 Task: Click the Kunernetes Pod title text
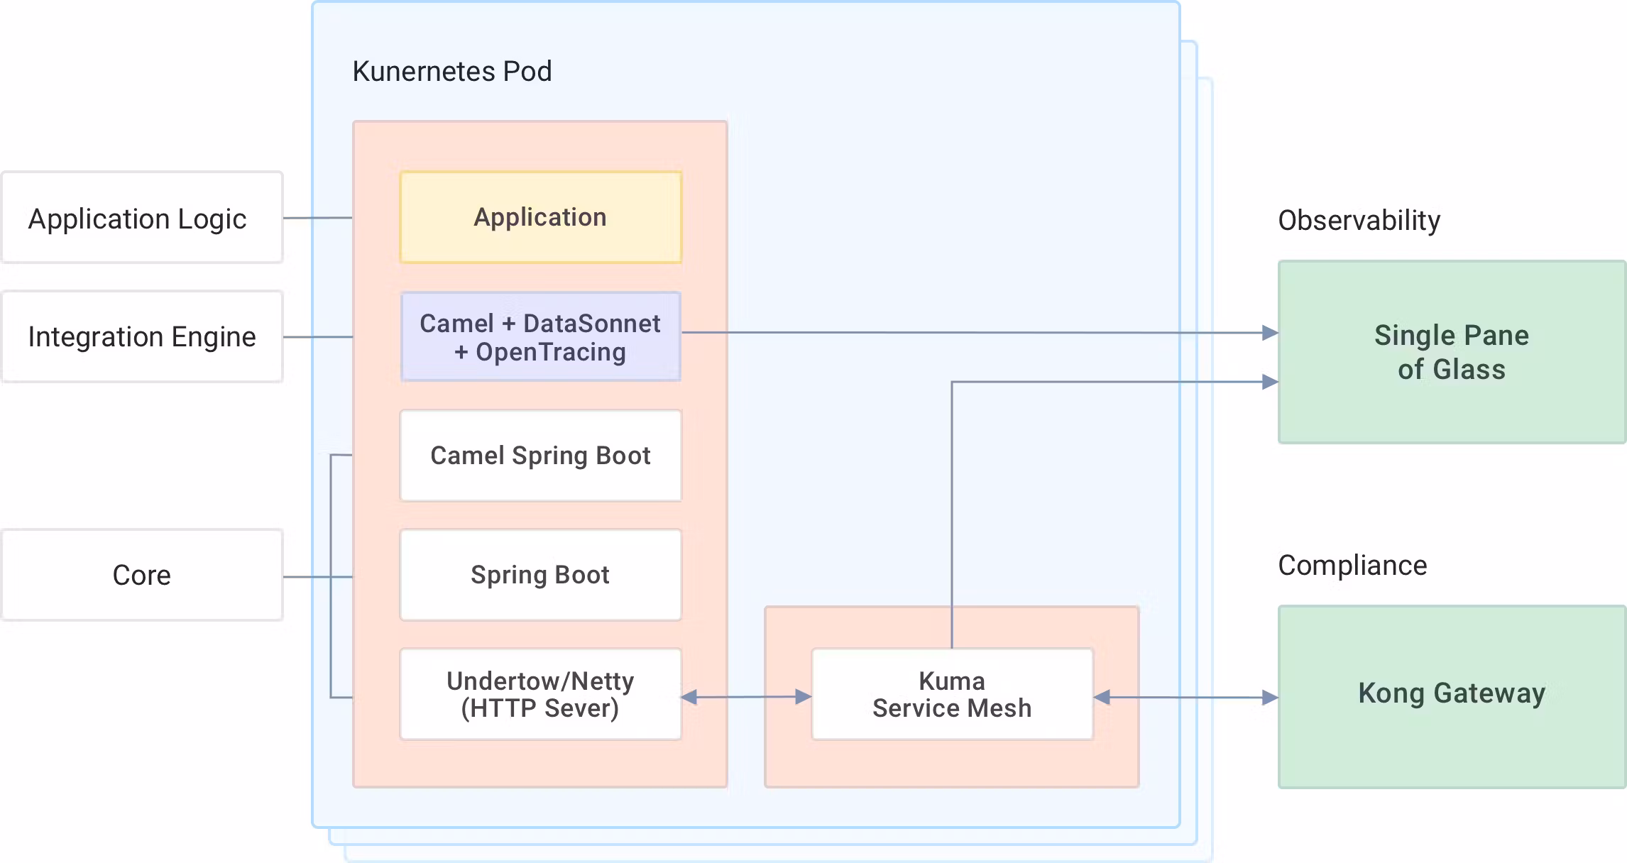[451, 72]
